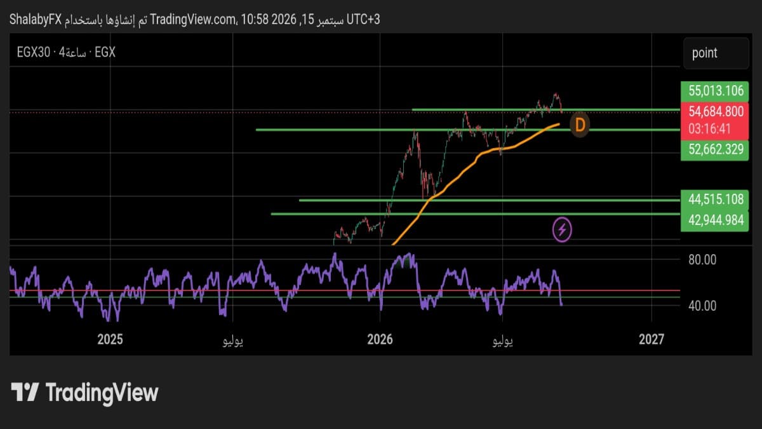Image resolution: width=762 pixels, height=429 pixels.
Task: Click the TradingView logo at bottom
Action: [84, 392]
